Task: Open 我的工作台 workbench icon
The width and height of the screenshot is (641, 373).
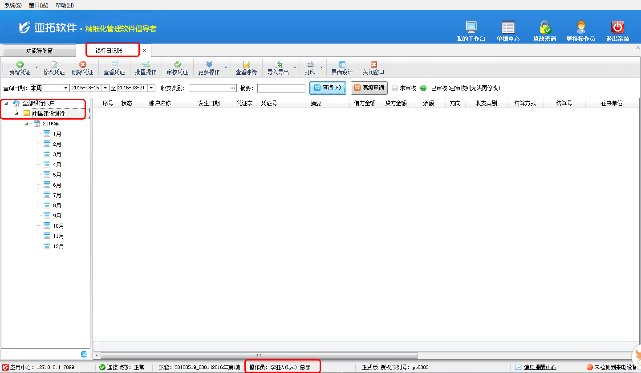Action: point(471,28)
